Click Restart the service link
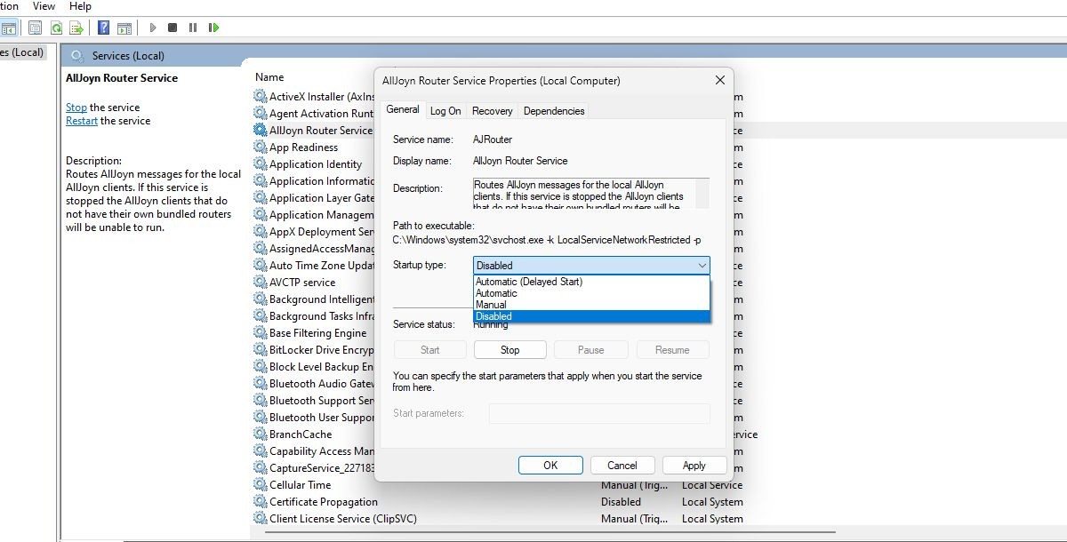This screenshot has height=542, width=1067. pyautogui.click(x=82, y=121)
